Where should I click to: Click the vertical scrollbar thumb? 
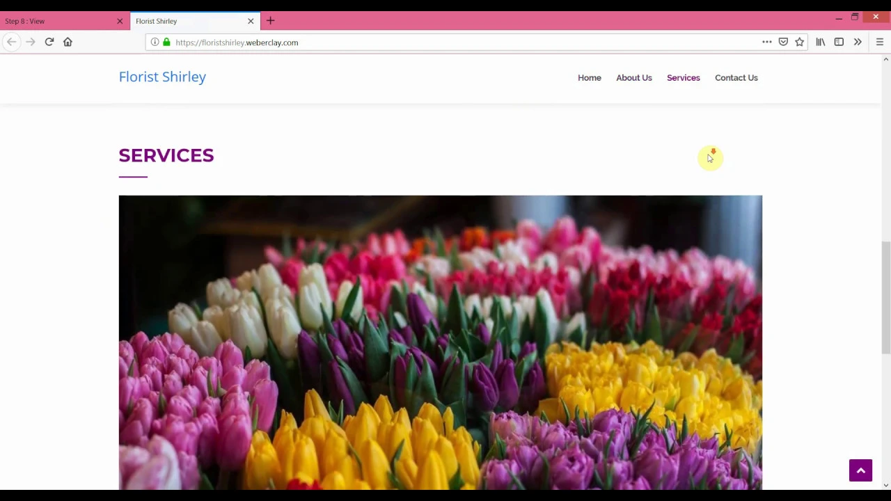pos(885,297)
